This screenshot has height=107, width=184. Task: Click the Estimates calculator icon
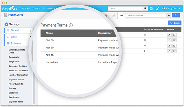click(x=6, y=15)
